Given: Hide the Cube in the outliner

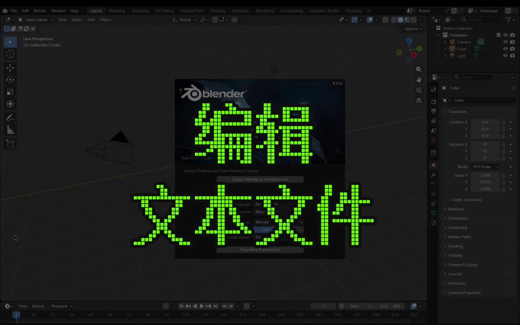Looking at the screenshot, I should coord(505,49).
